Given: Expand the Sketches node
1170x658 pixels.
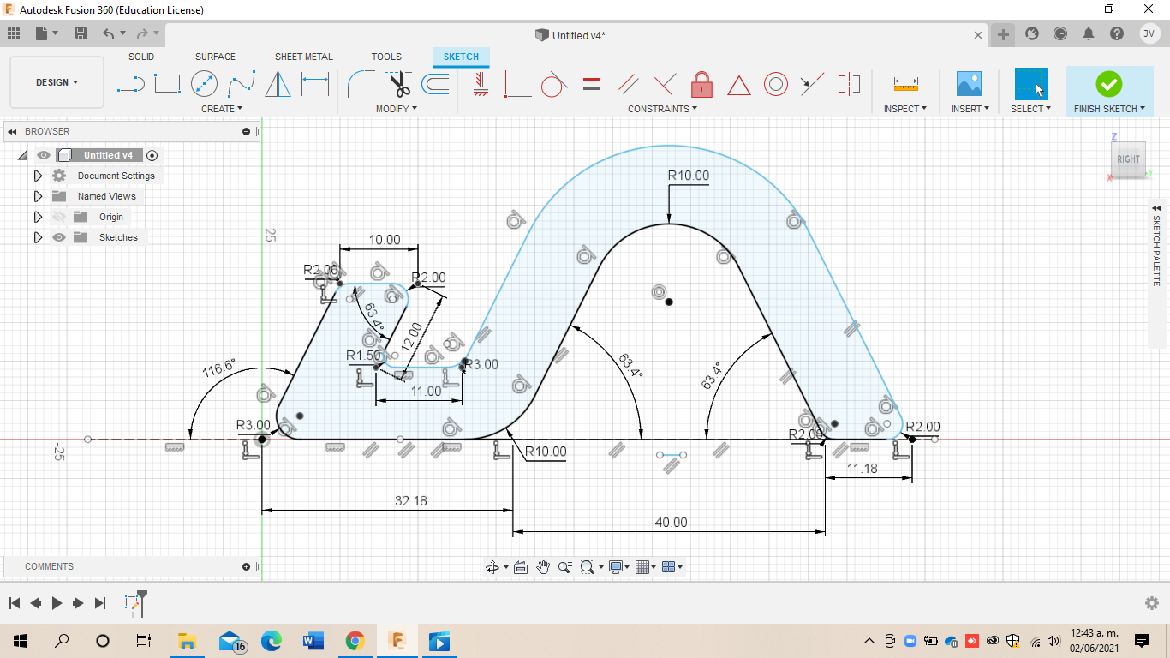Looking at the screenshot, I should [x=38, y=237].
